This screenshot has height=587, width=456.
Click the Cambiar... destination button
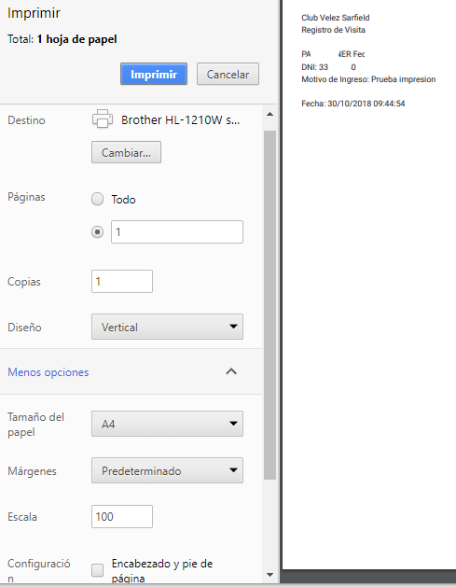pyautogui.click(x=127, y=152)
